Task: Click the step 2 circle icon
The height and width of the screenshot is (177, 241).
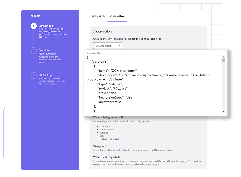Action: (34, 50)
